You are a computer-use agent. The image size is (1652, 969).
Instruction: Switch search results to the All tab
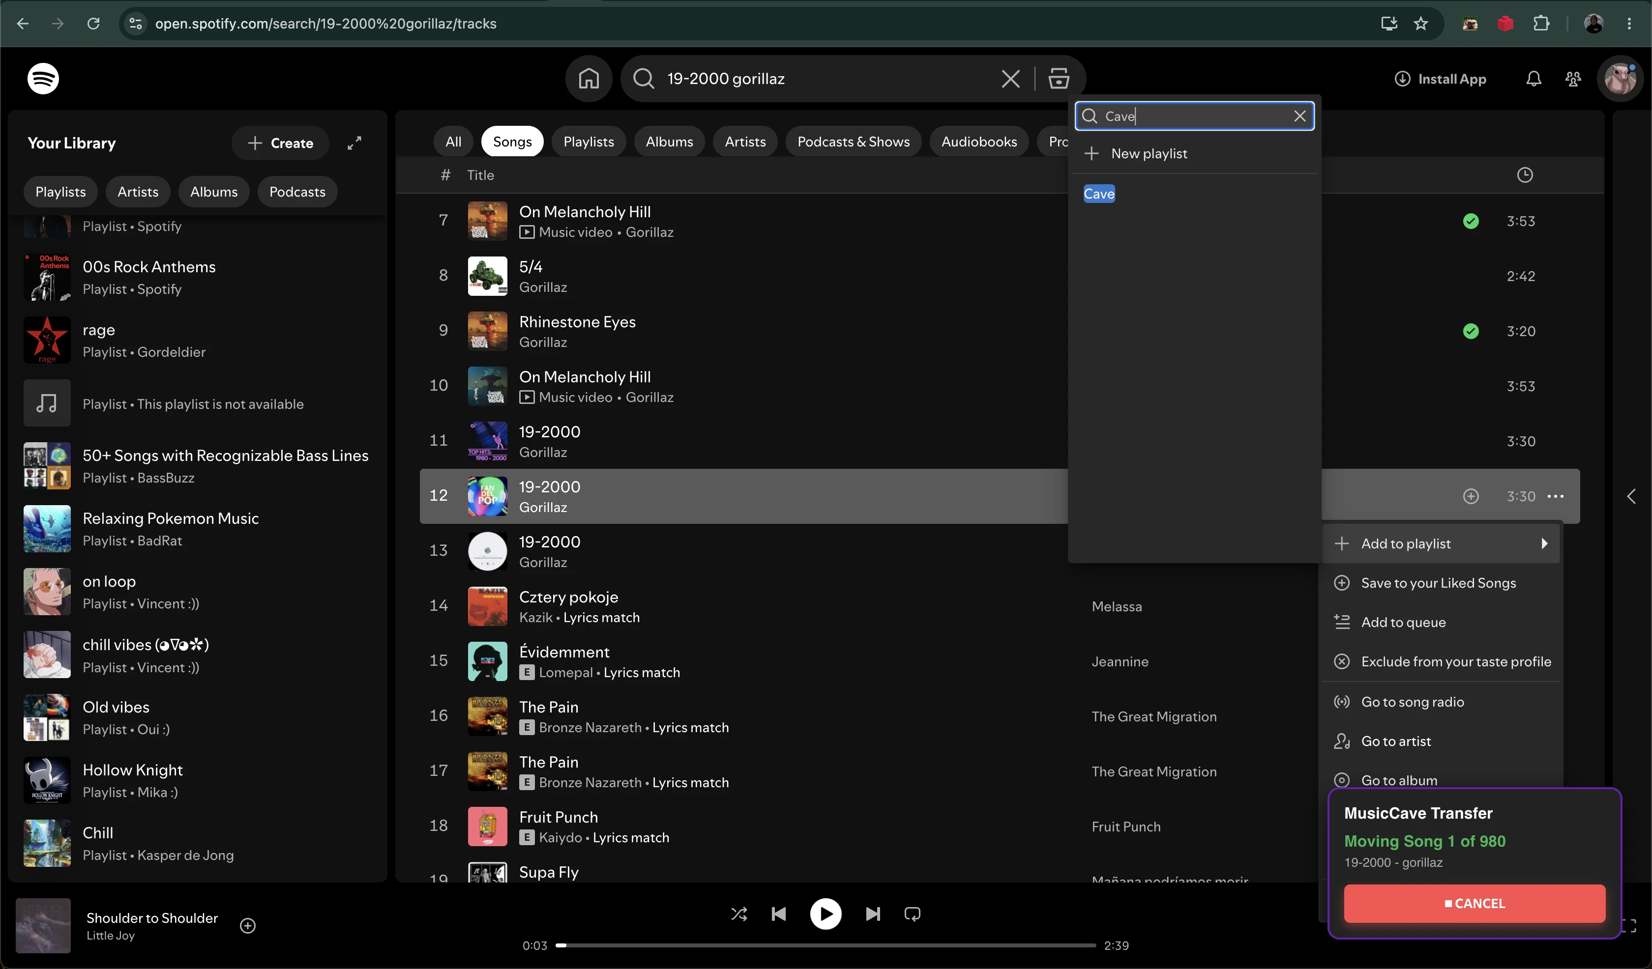point(453,142)
